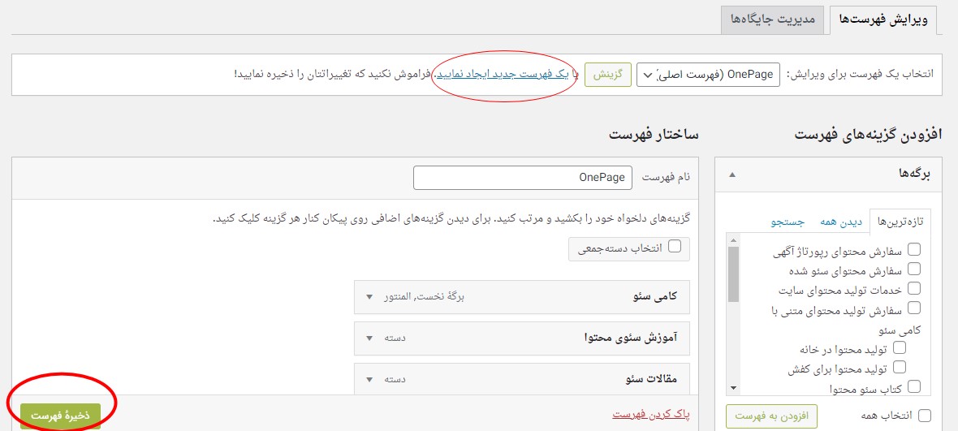
Task: Click the pages list scrollbar down arrow
Action: [734, 388]
